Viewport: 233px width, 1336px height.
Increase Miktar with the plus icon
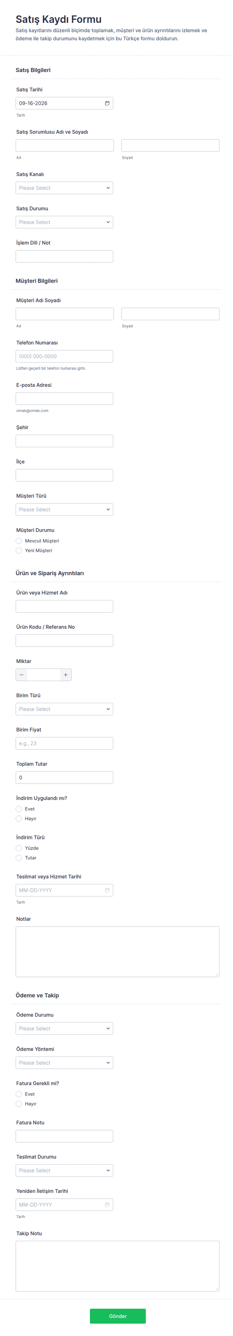65,675
